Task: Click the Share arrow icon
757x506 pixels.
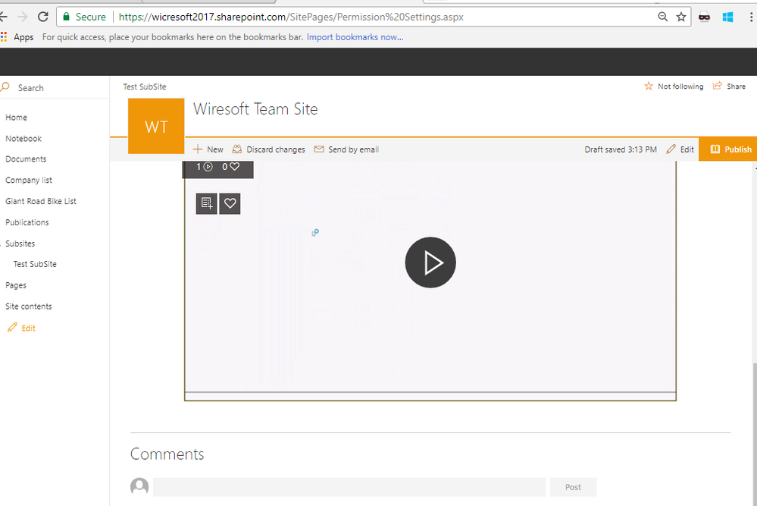Action: pyautogui.click(x=718, y=86)
